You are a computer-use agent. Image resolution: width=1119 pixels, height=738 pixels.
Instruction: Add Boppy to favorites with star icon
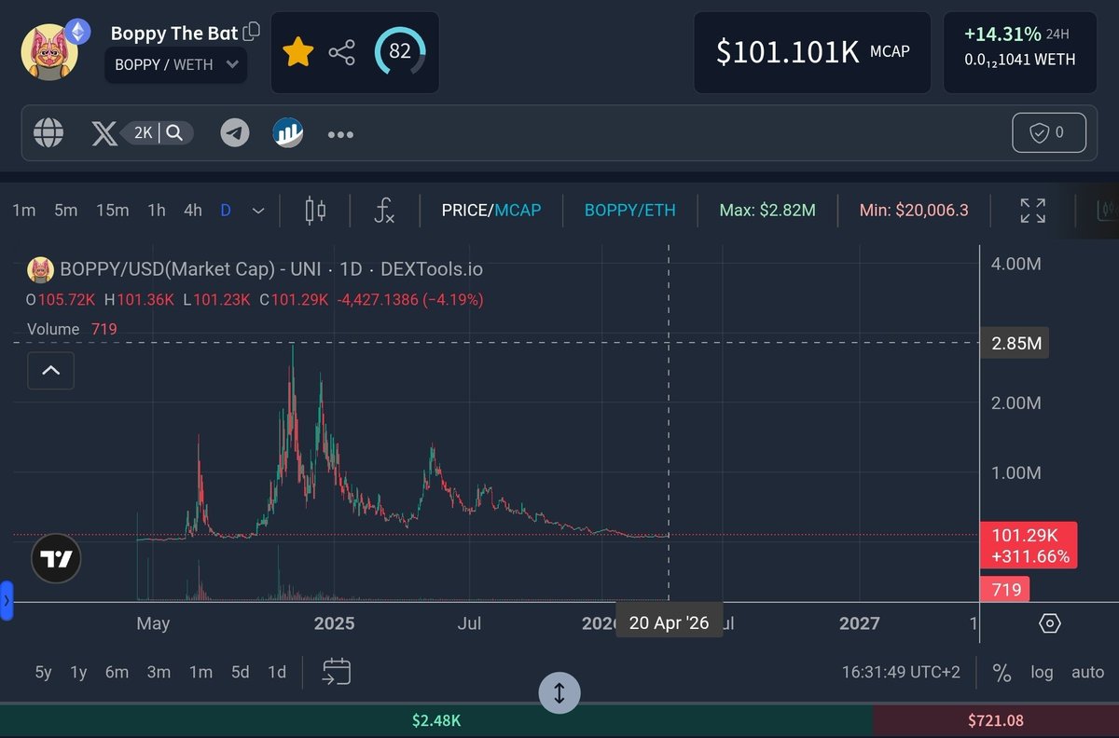click(x=297, y=52)
